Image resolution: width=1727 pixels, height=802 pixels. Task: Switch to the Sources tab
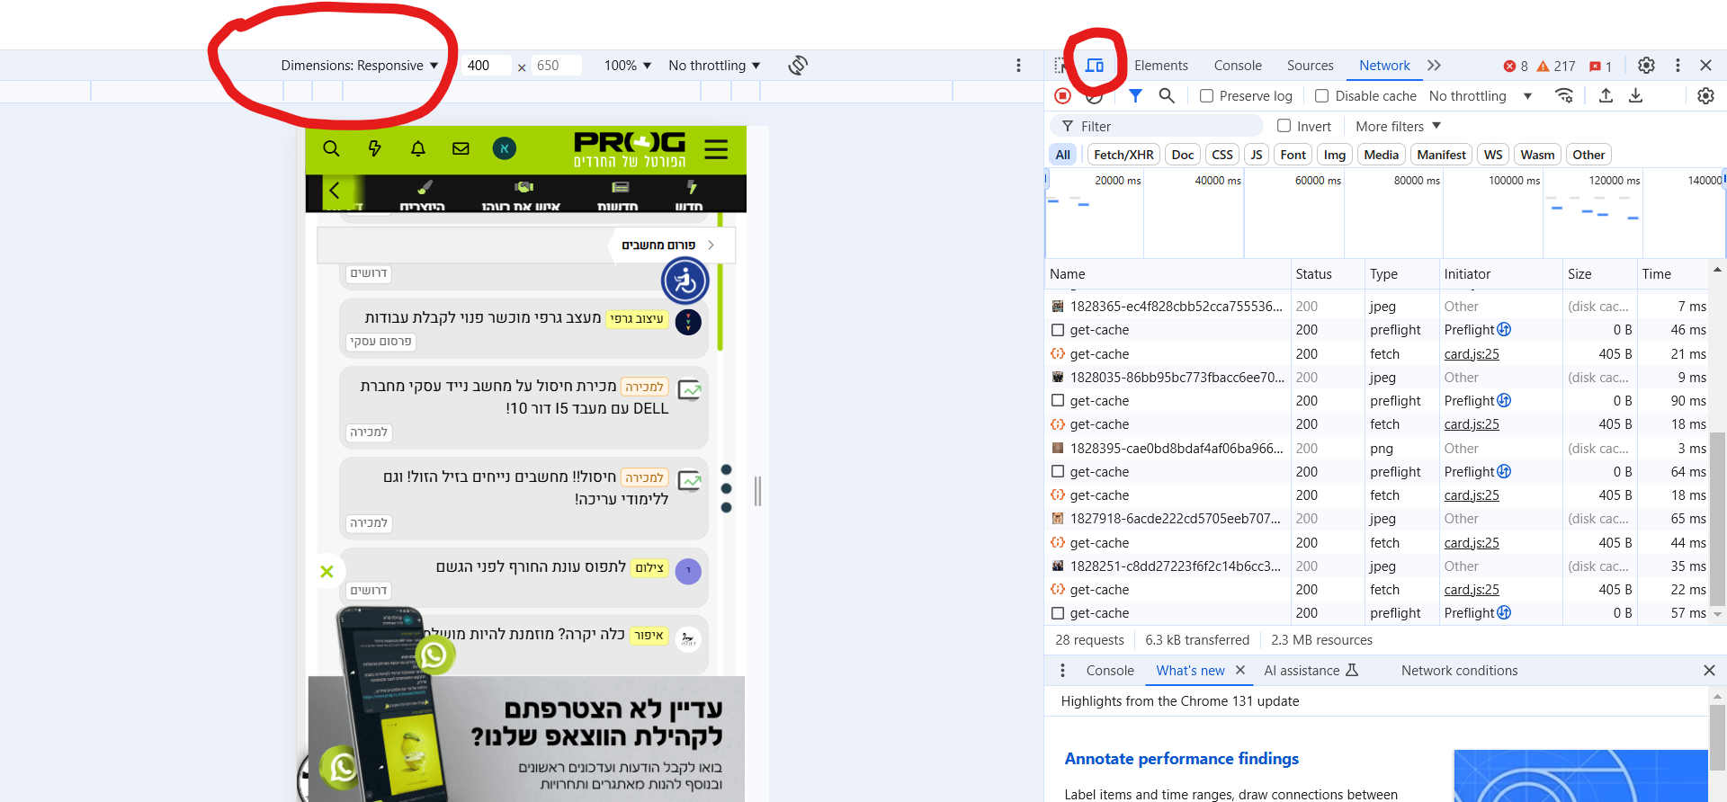1311,66
